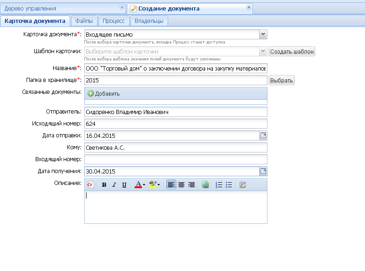Expand the Карточка документа dropdown
This screenshot has width=365, height=271.
(263, 34)
